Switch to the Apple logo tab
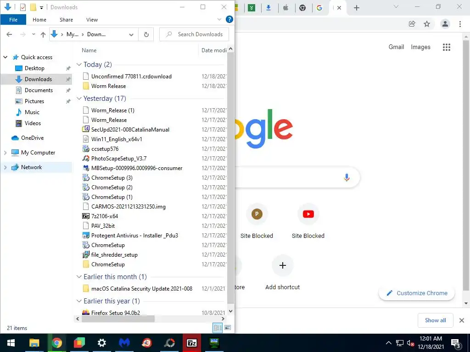The image size is (470, 352). click(285, 8)
